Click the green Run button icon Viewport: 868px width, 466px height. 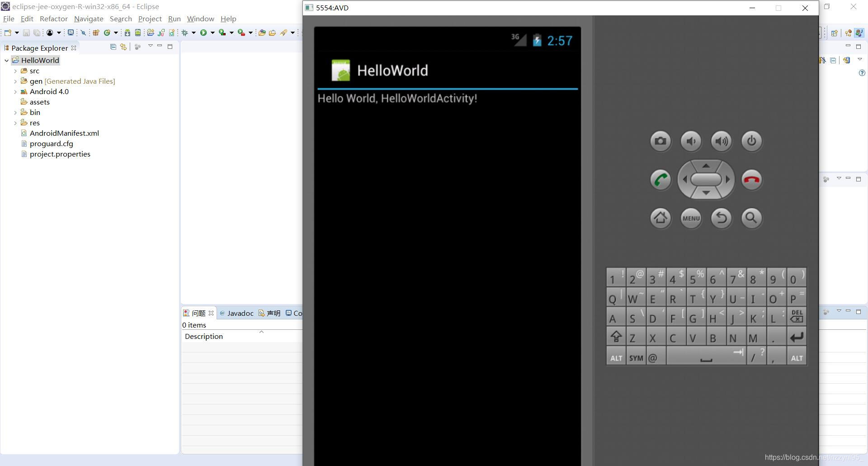(x=203, y=33)
